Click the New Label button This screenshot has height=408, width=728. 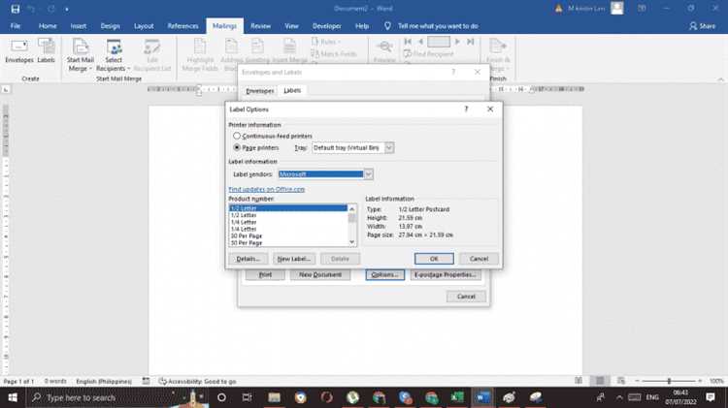coord(294,259)
